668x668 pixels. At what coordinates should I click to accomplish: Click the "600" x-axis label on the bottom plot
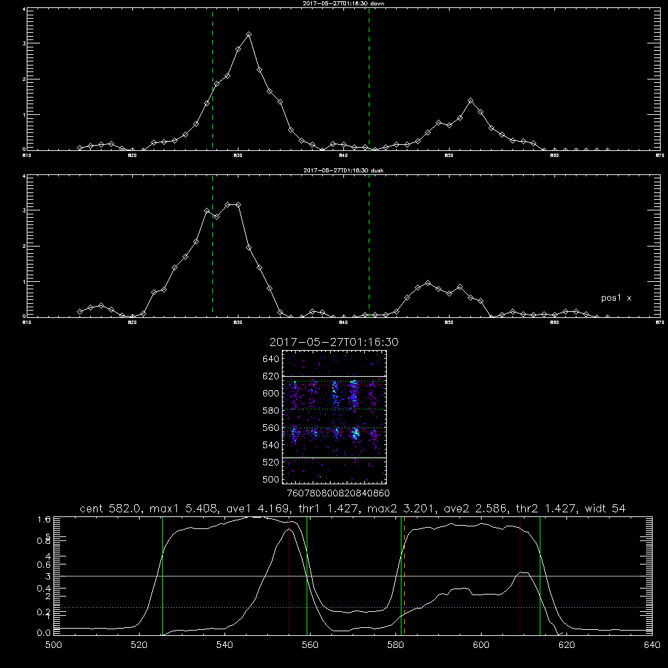(x=481, y=645)
